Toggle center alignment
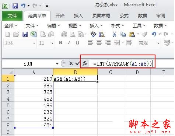The width and height of the screenshot is (175, 136). pos(99,43)
